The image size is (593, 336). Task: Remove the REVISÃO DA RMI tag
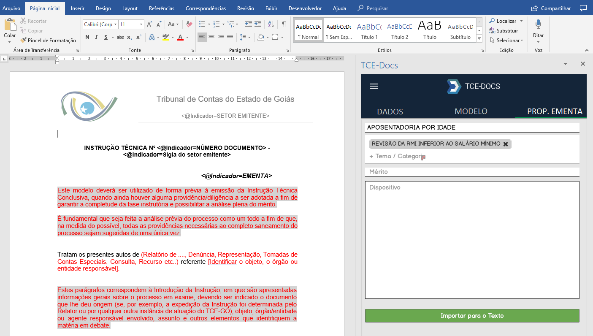[506, 144]
